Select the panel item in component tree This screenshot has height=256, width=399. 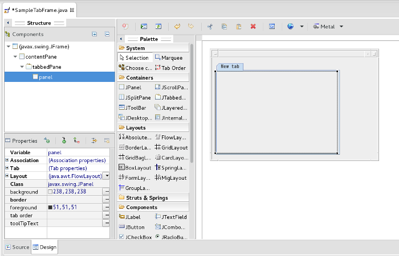(x=59, y=77)
